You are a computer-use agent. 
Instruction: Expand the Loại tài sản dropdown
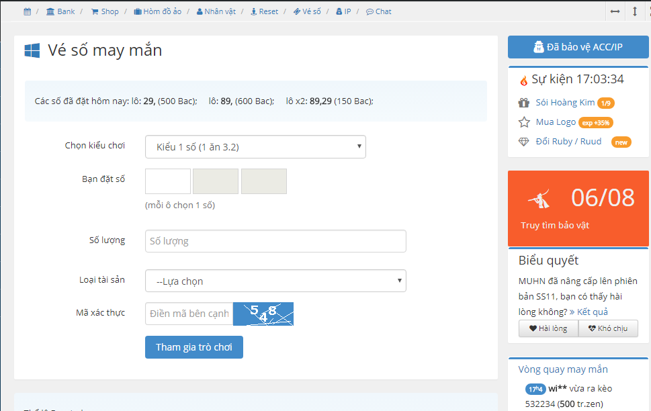pos(275,281)
